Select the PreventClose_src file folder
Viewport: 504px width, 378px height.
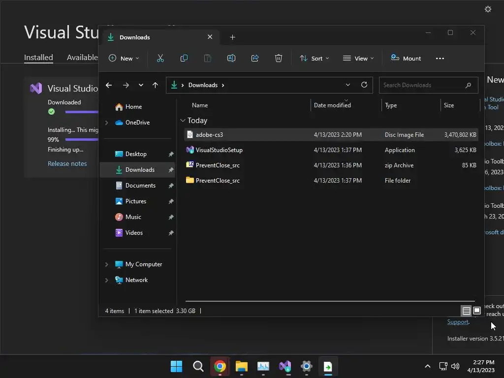331,181
